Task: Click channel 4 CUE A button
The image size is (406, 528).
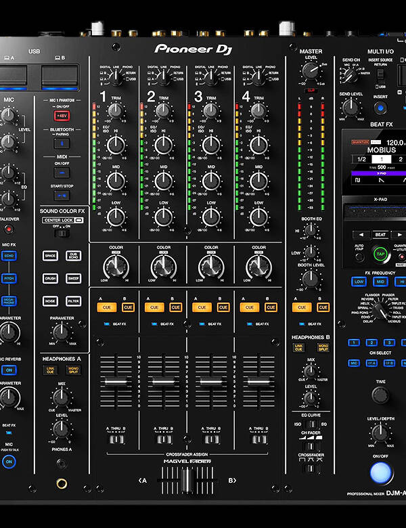Action: click(x=250, y=307)
